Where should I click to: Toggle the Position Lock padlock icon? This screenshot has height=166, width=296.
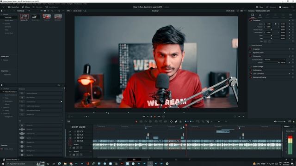(x=180, y=122)
